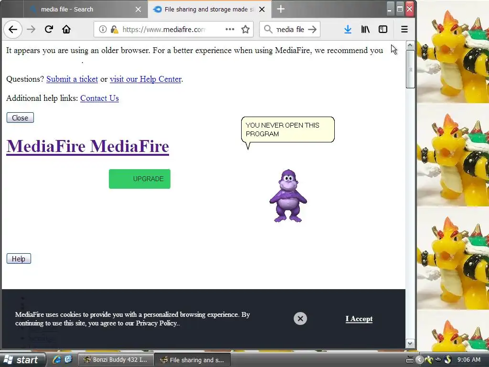Screen dimensions: 489x367
Task: Accept cookies via 'I Accept' link
Action: (359, 319)
